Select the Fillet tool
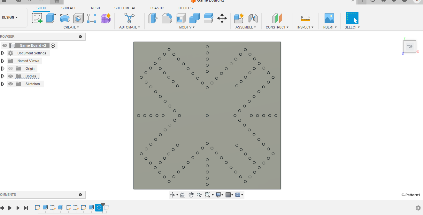The width and height of the screenshot is (423, 215). point(167,18)
